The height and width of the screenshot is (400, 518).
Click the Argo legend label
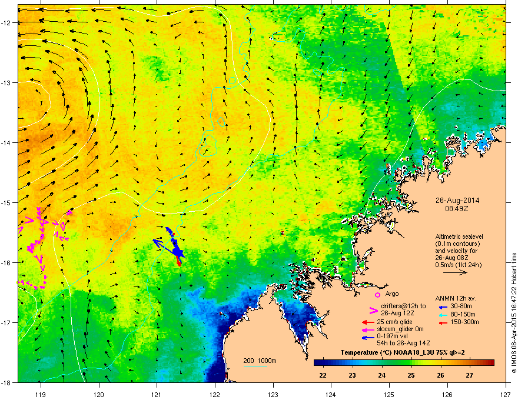pyautogui.click(x=392, y=294)
